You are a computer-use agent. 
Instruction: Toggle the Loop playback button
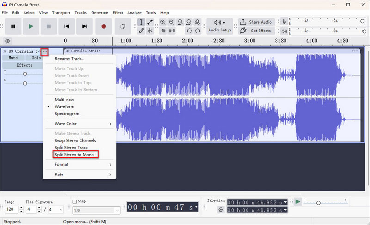[123, 26]
